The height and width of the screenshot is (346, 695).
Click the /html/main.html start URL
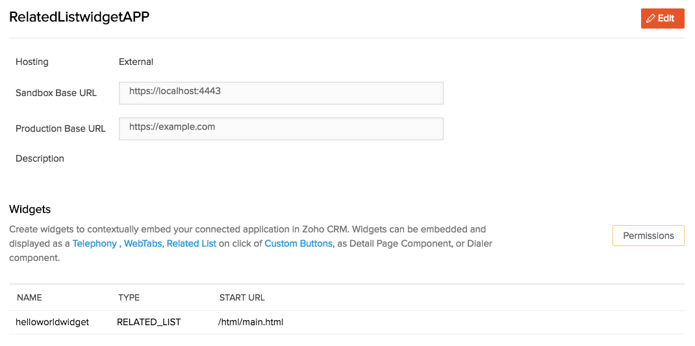(251, 322)
